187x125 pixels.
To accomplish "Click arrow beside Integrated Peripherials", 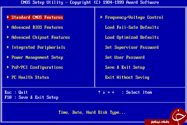I will coord(8,47).
